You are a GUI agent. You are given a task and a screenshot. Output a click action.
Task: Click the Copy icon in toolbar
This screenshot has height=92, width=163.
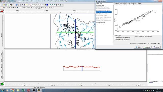[x=23, y=5]
